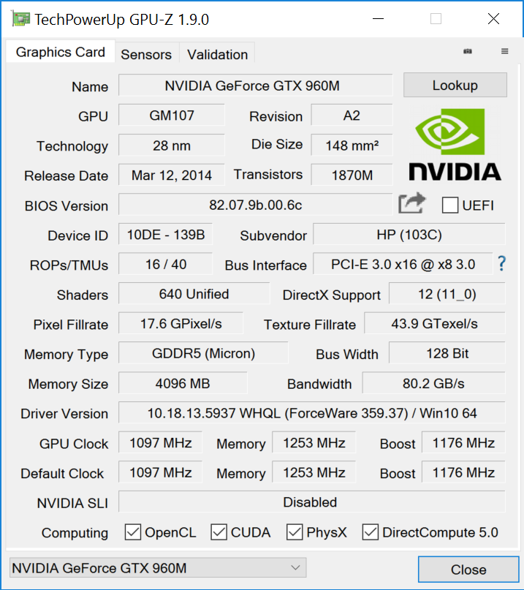Image resolution: width=524 pixels, height=590 pixels.
Task: Open the hamburger menu icon
Action: click(x=504, y=51)
